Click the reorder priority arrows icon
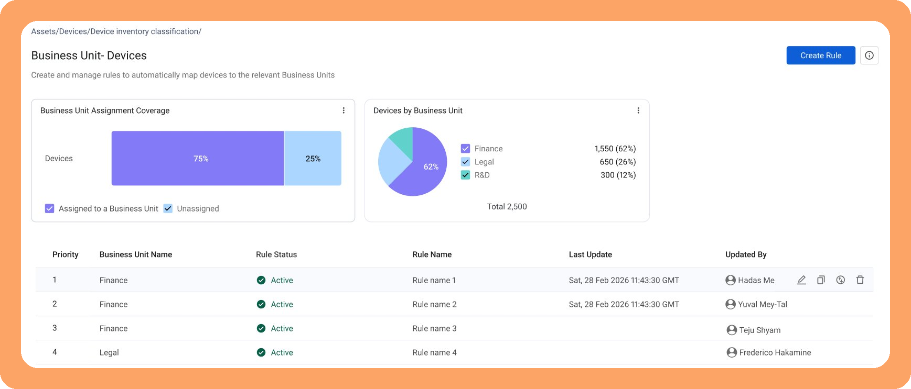This screenshot has width=911, height=389. click(x=841, y=280)
